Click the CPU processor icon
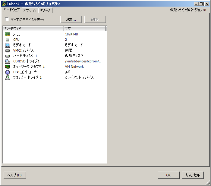The width and height of the screenshot is (211, 186). click(8, 40)
